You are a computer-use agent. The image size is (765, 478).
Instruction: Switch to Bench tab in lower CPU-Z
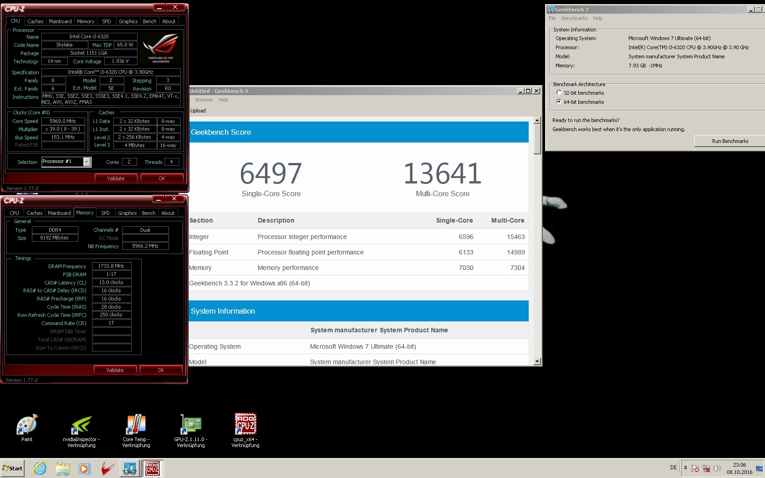148,213
